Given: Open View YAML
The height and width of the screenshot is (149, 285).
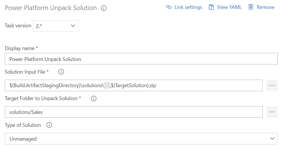Looking at the screenshot, I should pyautogui.click(x=229, y=7).
